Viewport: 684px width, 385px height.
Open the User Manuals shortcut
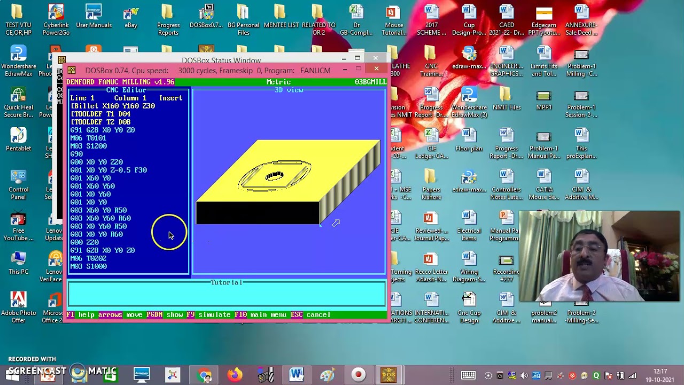pos(94,16)
